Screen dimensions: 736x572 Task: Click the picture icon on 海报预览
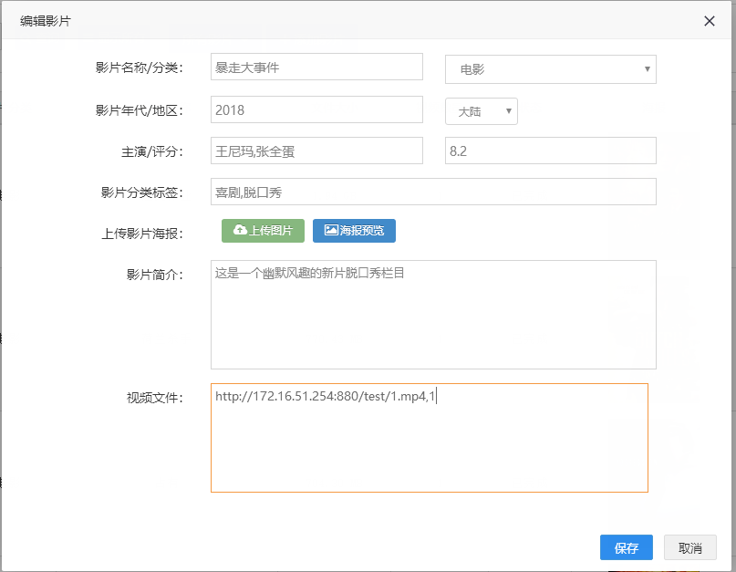coord(331,230)
